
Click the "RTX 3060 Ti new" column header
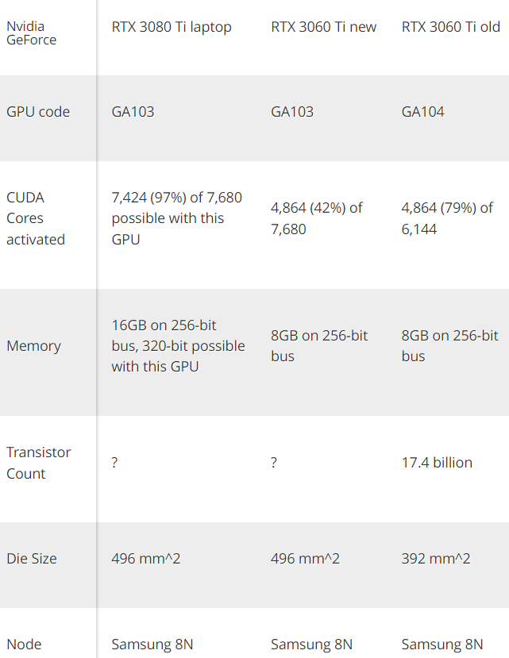click(x=324, y=27)
